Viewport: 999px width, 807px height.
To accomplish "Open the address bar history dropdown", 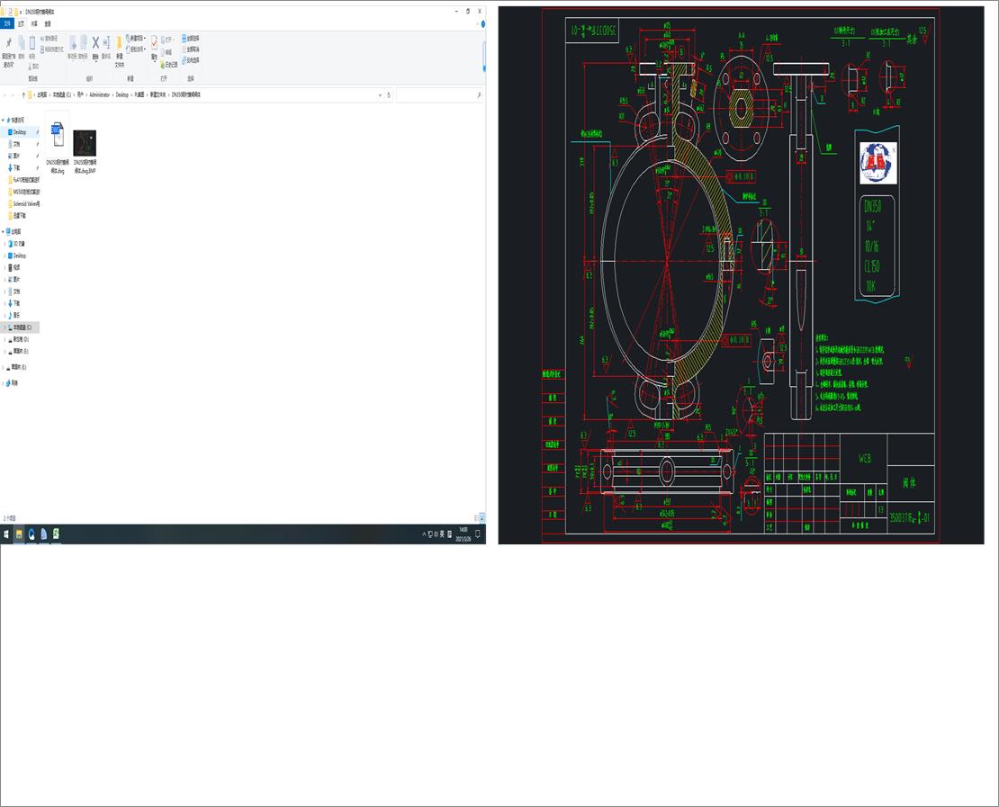I will pos(380,94).
